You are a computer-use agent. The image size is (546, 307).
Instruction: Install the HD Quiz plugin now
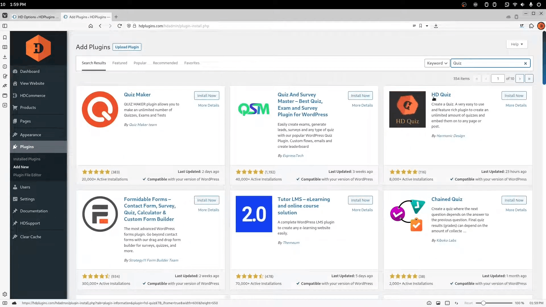pos(514,96)
